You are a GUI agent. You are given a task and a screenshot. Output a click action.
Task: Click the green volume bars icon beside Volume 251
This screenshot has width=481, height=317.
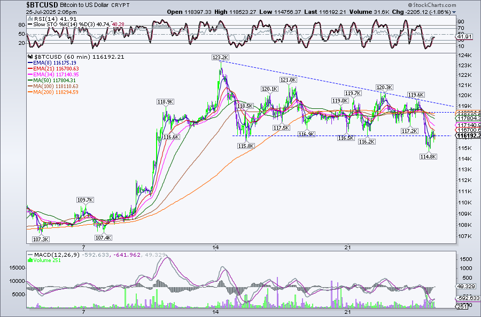point(30,260)
